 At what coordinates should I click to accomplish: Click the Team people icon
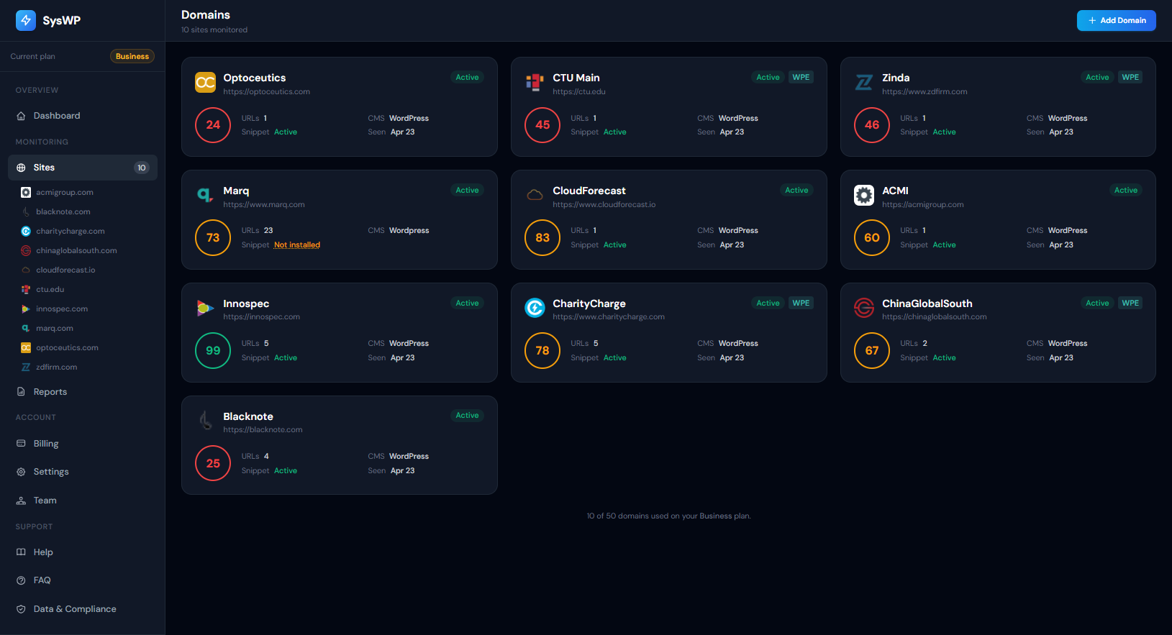21,501
